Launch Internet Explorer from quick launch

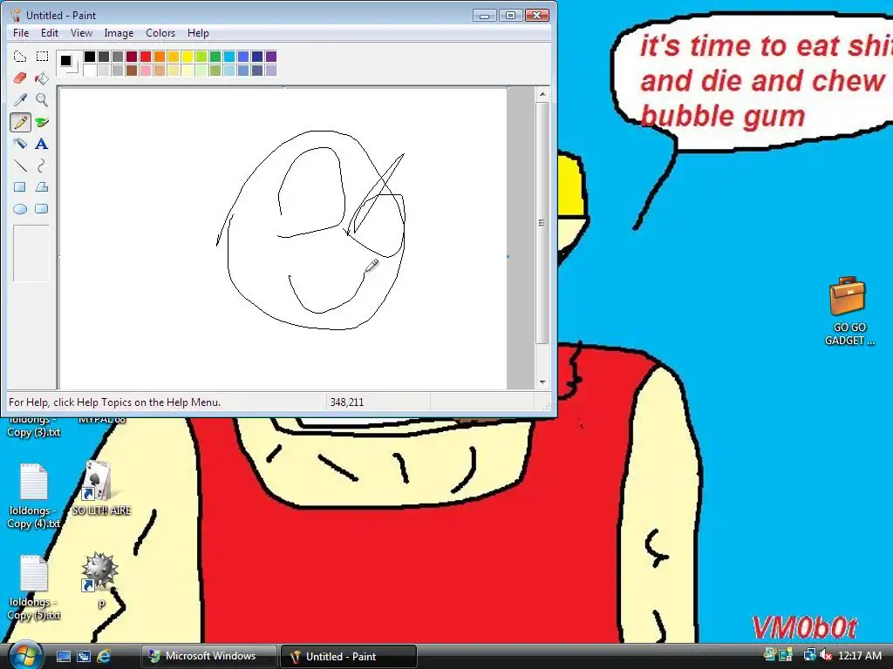104,656
